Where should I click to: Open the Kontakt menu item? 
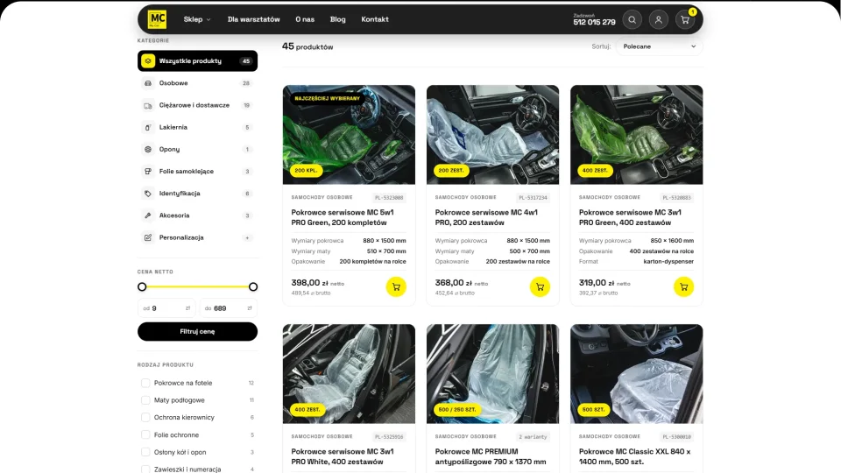click(375, 19)
